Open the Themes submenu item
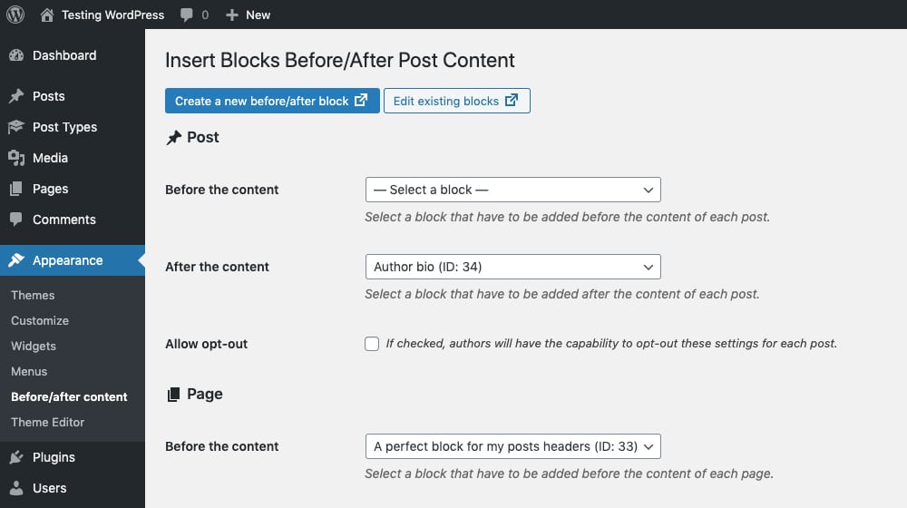This screenshot has height=508, width=907. pos(33,295)
